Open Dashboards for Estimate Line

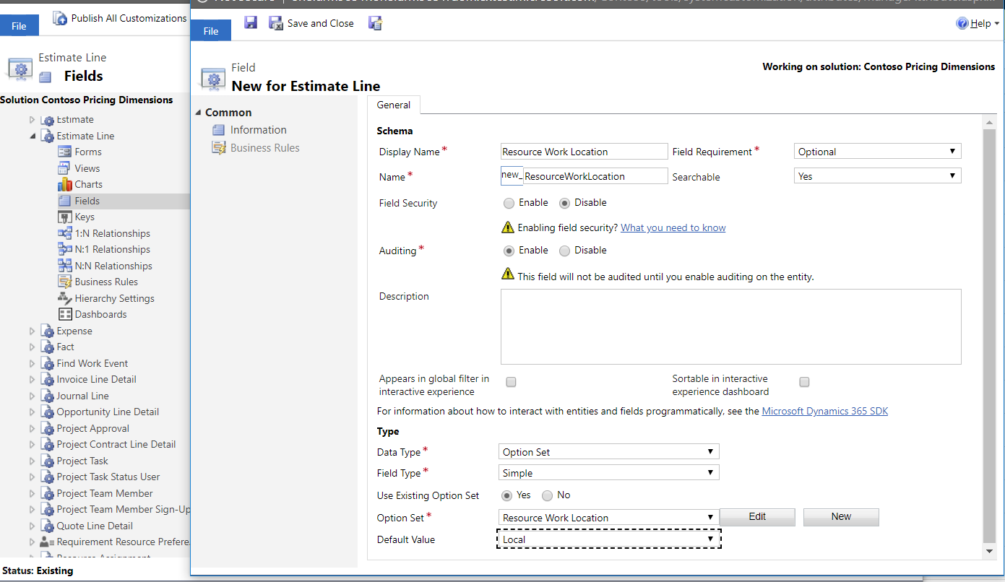[100, 314]
